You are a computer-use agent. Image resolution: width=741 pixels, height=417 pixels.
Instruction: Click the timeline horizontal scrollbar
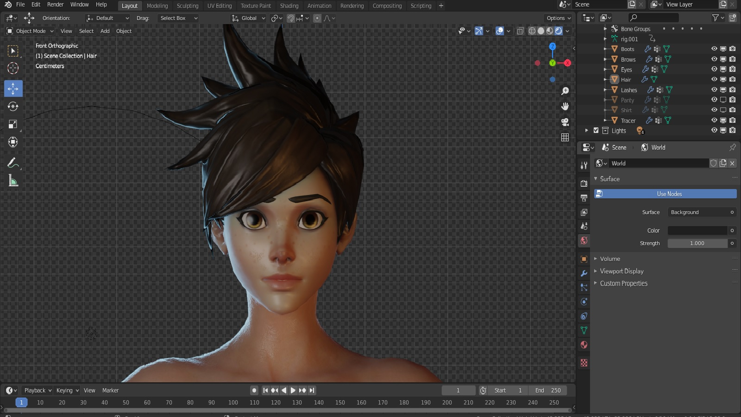click(288, 410)
